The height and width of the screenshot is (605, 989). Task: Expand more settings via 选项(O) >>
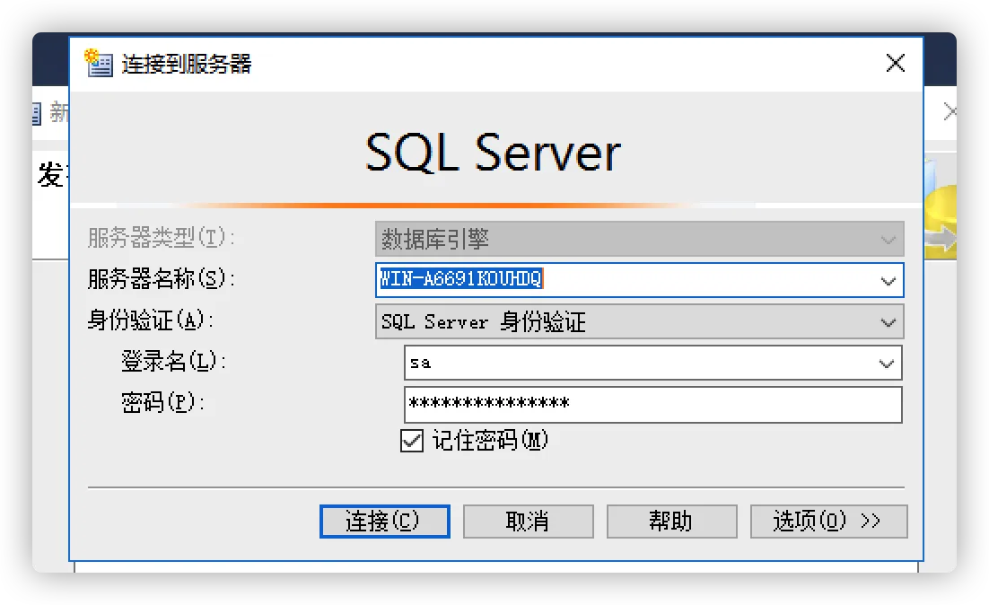tap(827, 522)
